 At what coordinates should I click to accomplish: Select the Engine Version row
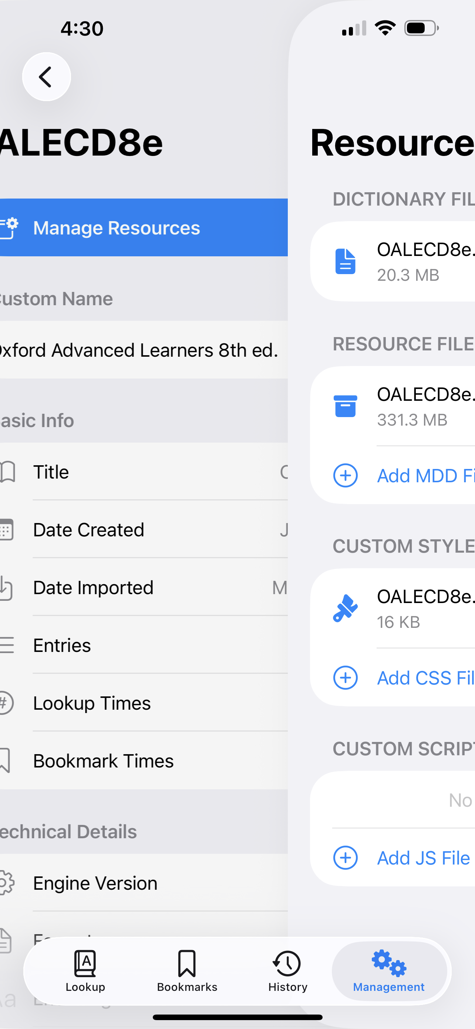144,883
